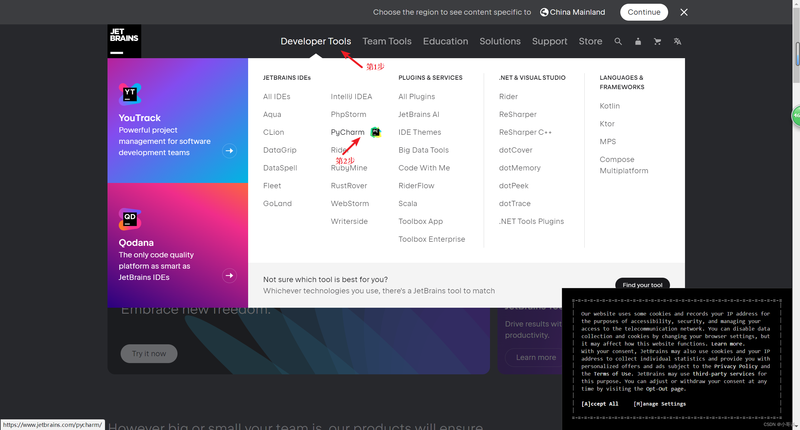This screenshot has width=800, height=430.
Task: Open the Store menu item
Action: tap(590, 41)
